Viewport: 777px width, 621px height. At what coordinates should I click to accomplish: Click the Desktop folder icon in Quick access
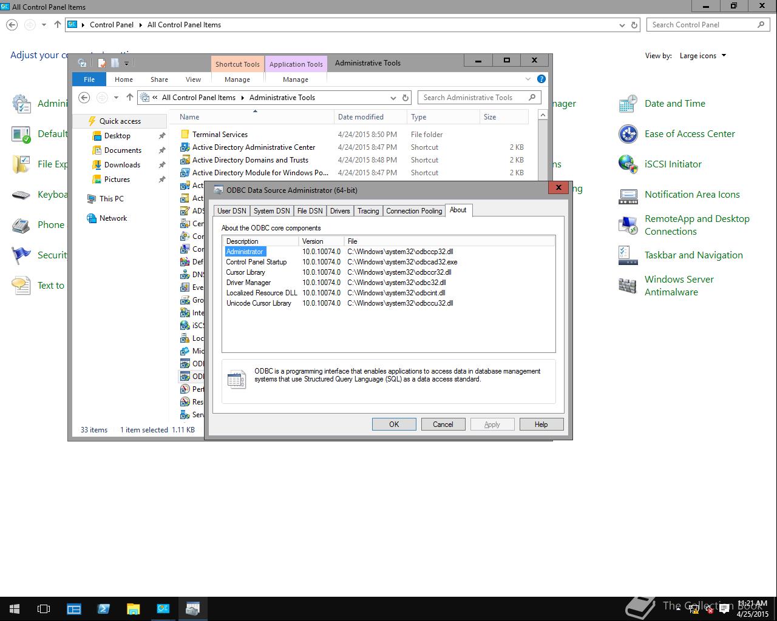[x=97, y=136]
